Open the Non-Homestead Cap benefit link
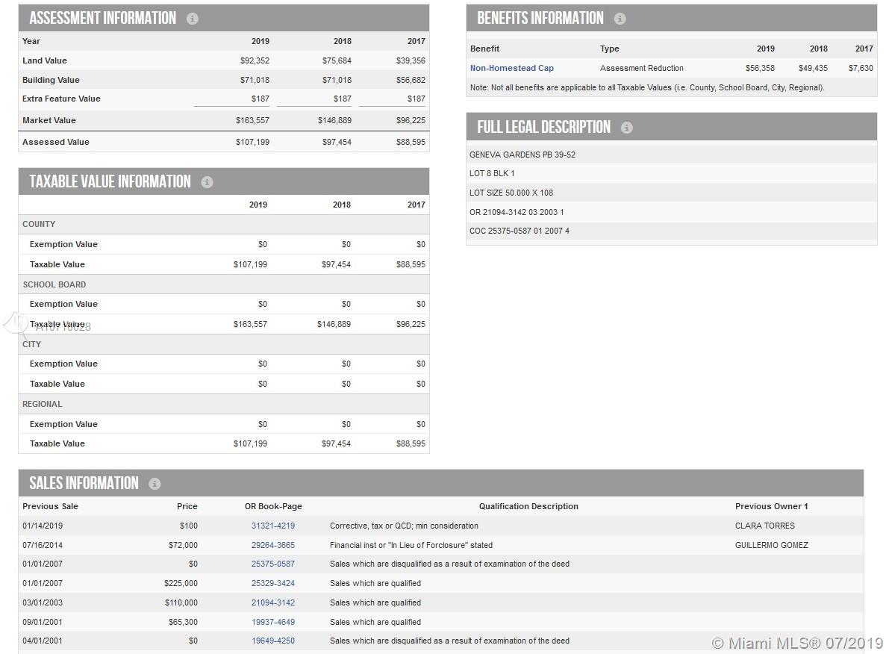The width and height of the screenshot is (886, 654). coord(511,68)
